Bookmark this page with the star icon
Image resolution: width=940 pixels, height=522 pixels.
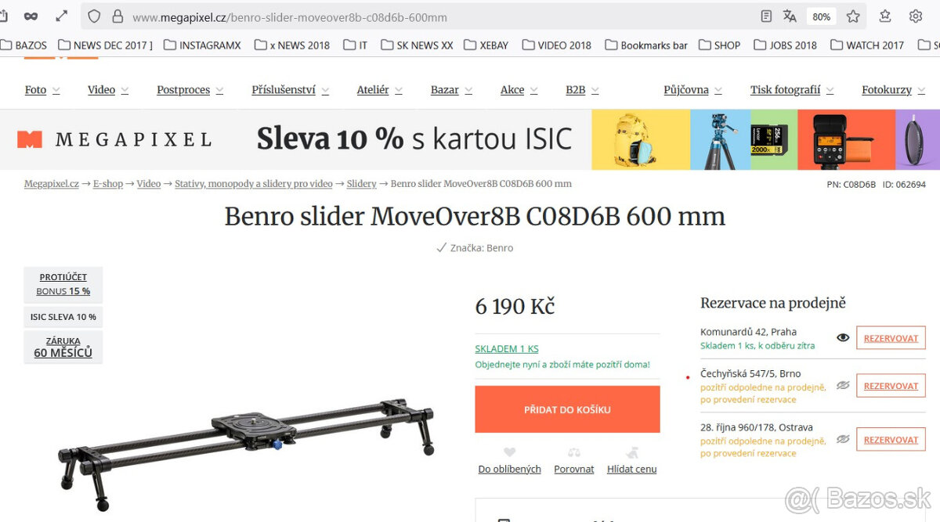tap(853, 16)
